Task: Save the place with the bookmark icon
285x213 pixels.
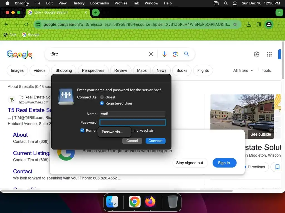Action: point(277,167)
